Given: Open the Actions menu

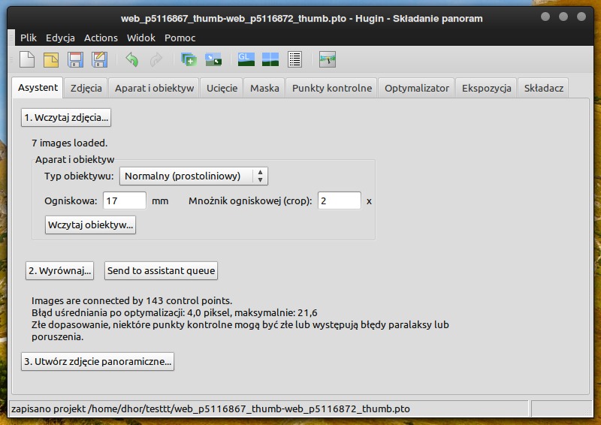Looking at the screenshot, I should tap(101, 38).
